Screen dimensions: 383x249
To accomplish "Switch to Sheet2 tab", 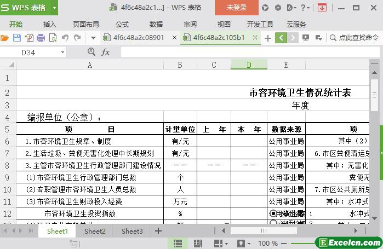I will pos(95,231).
